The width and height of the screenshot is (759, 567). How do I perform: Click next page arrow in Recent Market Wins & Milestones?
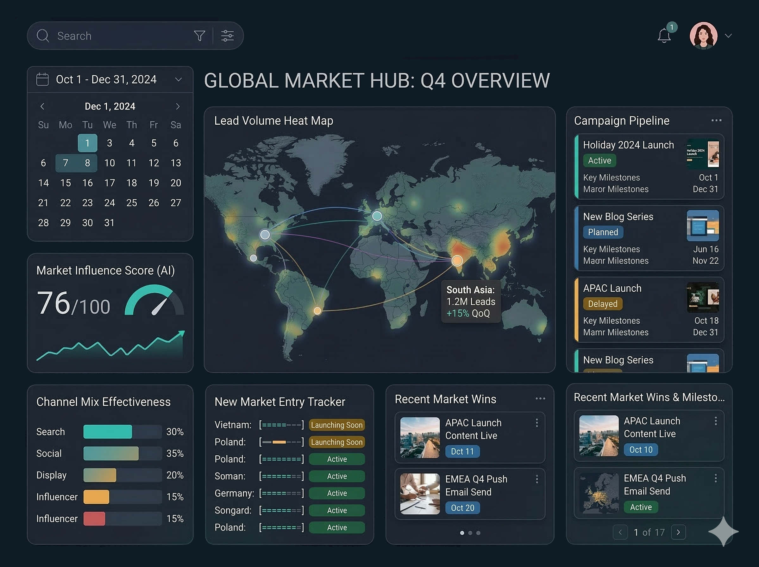point(679,532)
